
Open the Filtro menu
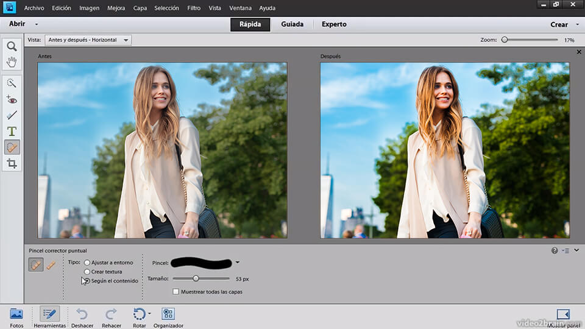coord(194,9)
